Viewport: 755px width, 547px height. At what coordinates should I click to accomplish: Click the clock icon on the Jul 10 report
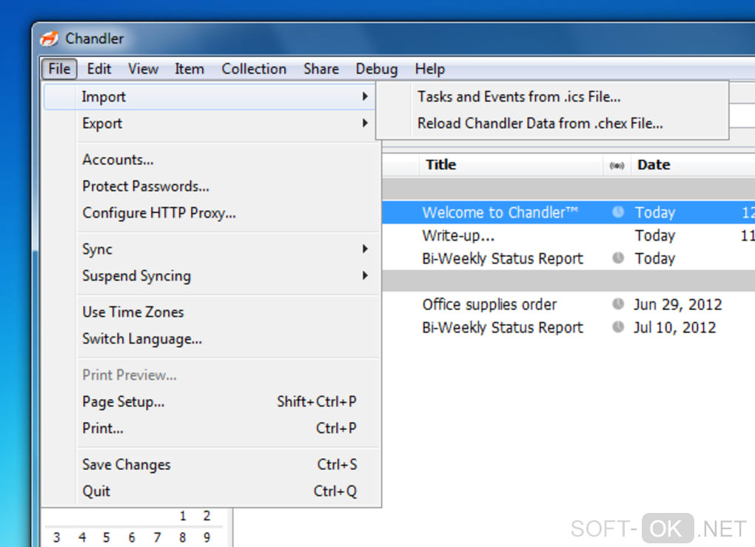click(618, 327)
